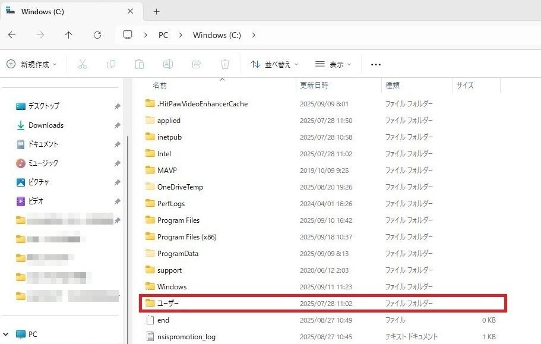Click the Delete trash can icon
This screenshot has width=541, height=344.
[x=225, y=64]
